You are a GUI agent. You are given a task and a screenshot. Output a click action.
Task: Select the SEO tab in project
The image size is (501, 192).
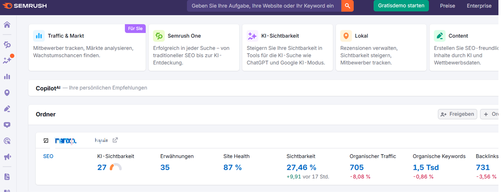[x=48, y=156]
